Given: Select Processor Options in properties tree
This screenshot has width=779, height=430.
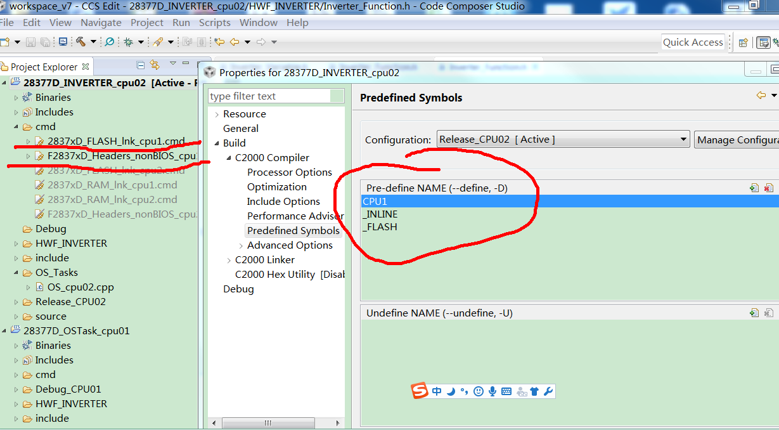Looking at the screenshot, I should click(x=290, y=172).
